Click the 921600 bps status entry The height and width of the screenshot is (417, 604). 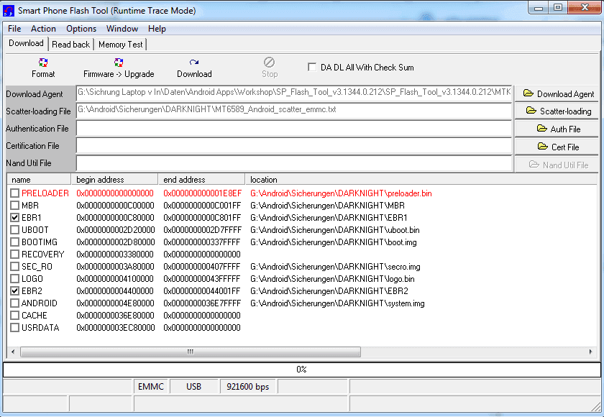coord(247,387)
